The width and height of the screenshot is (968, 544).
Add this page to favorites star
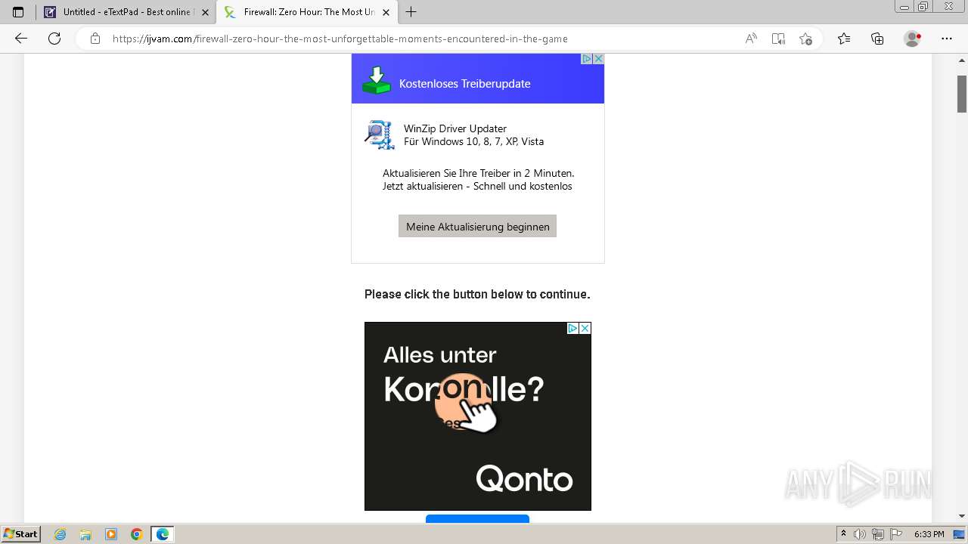(805, 39)
